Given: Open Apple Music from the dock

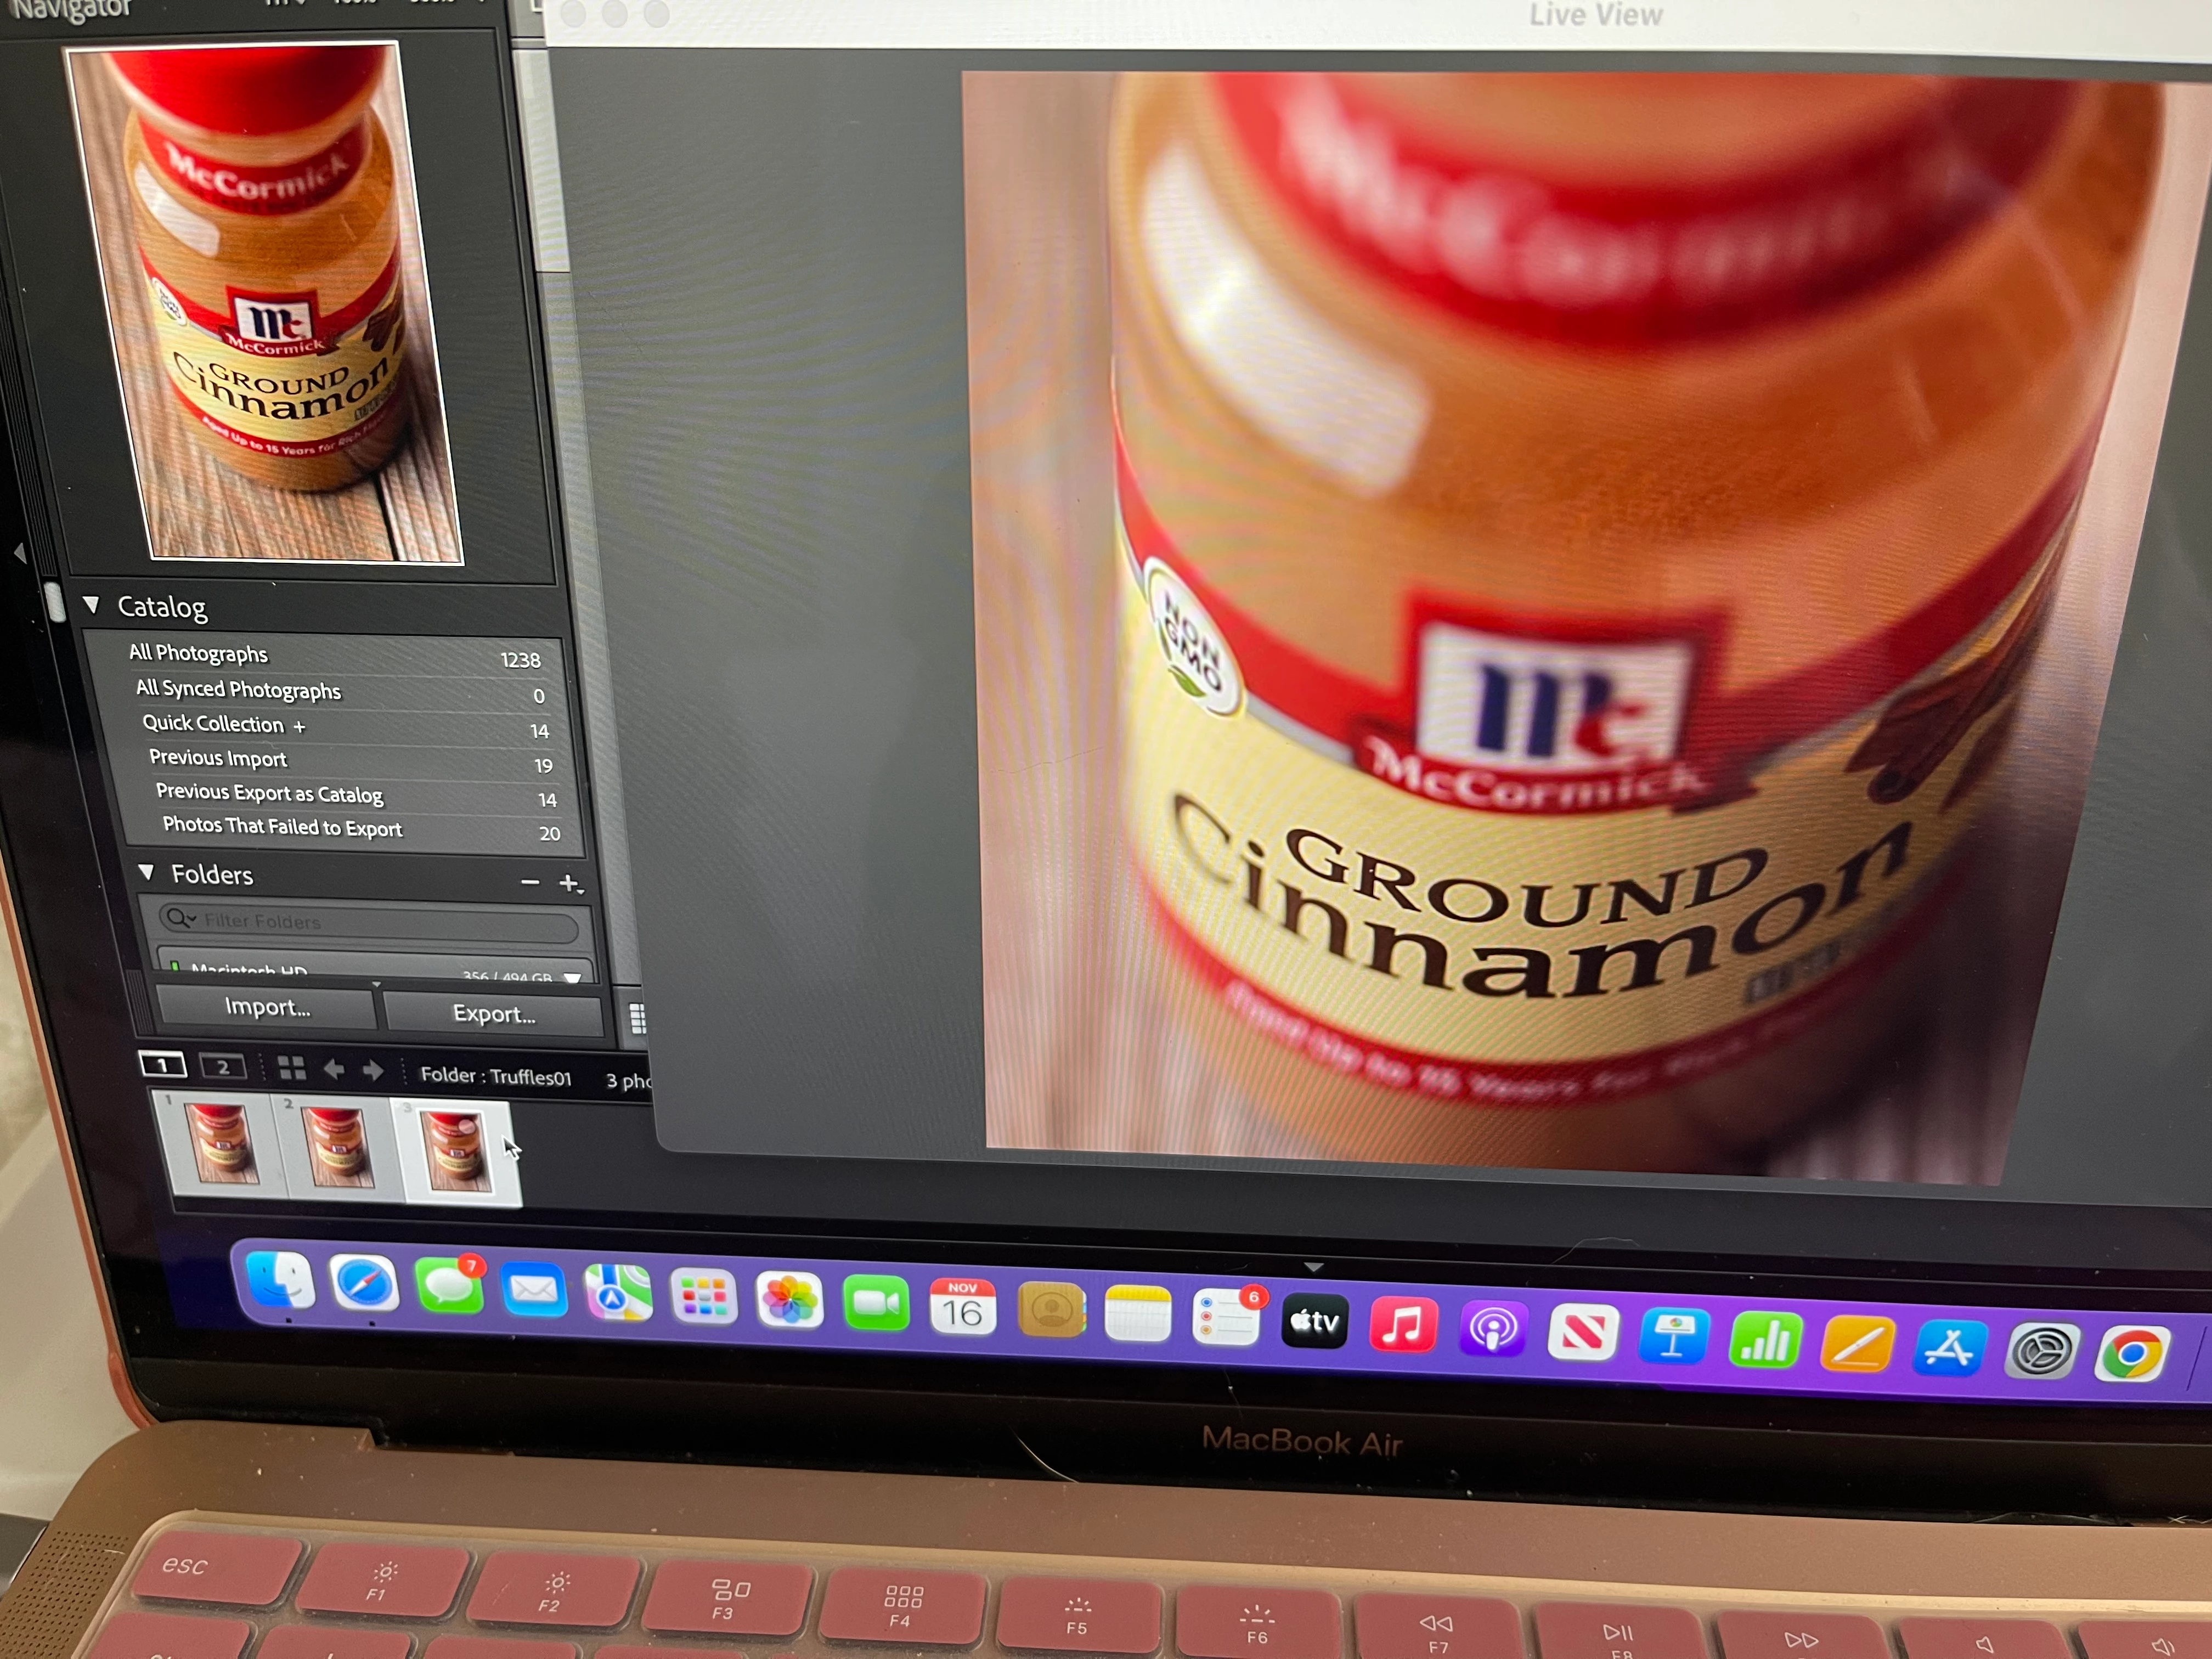Looking at the screenshot, I should pyautogui.click(x=1403, y=1326).
